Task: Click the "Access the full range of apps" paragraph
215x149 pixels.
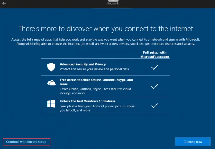Action: [x=106, y=42]
